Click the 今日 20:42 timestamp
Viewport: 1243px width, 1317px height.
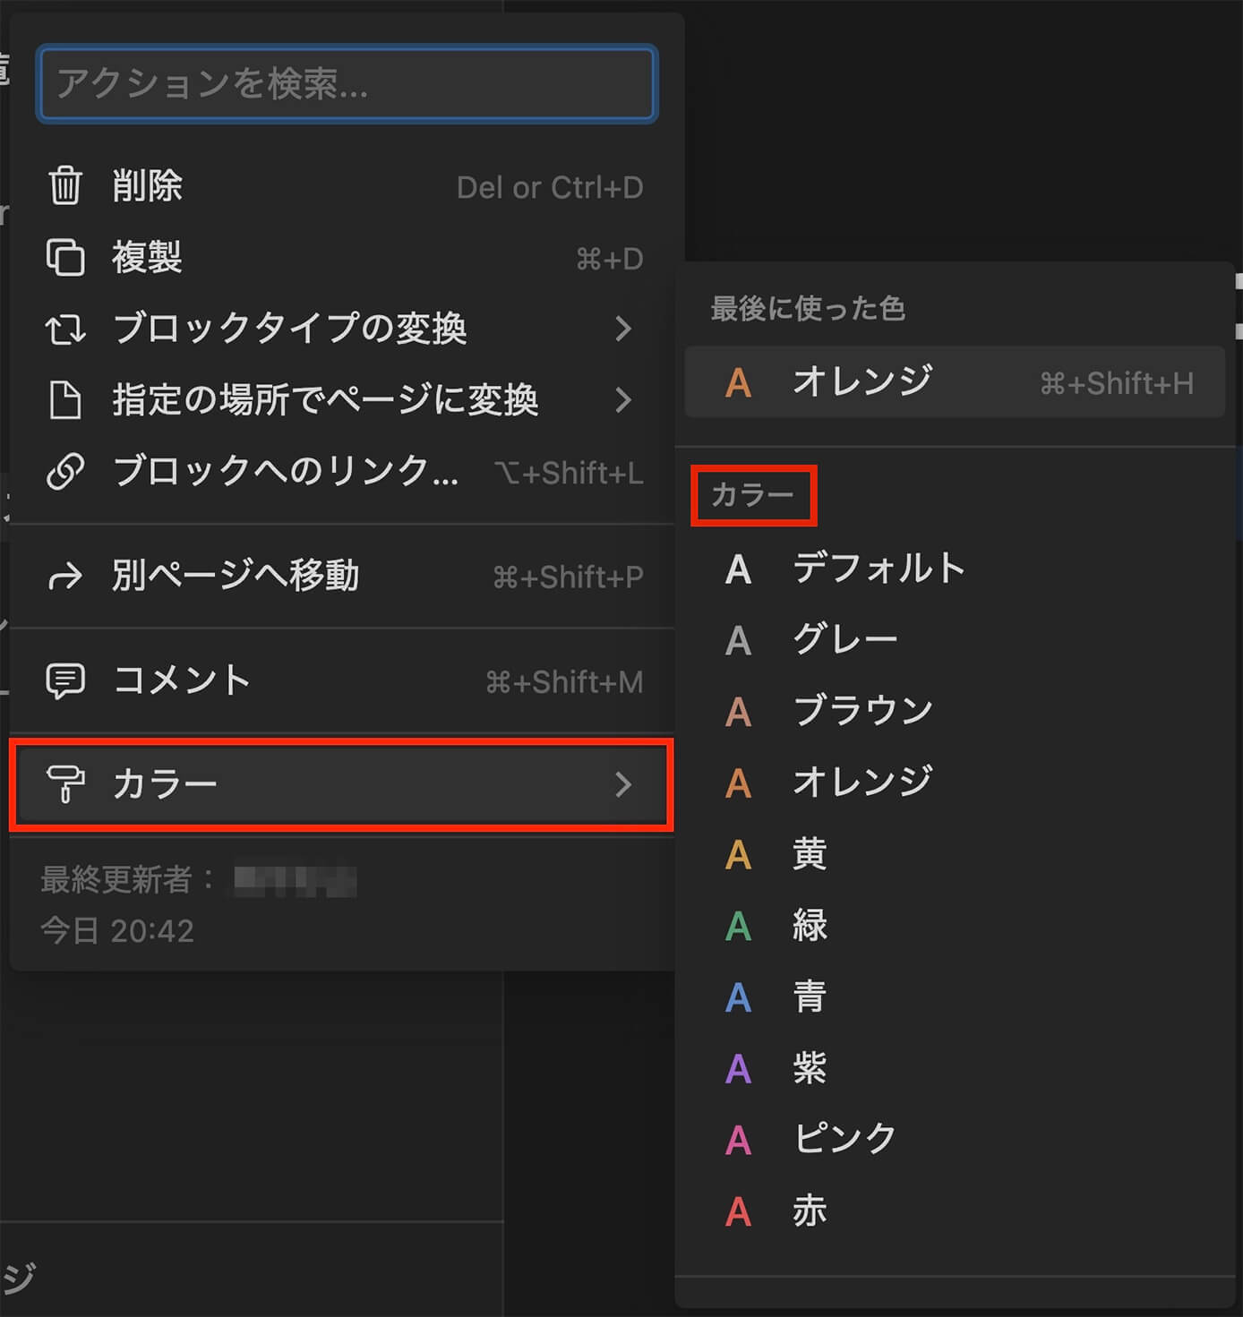(x=117, y=931)
